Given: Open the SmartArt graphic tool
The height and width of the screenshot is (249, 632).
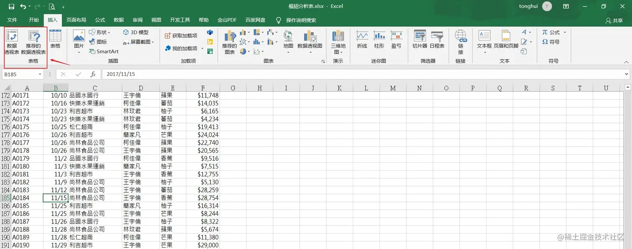Looking at the screenshot, I should (x=104, y=52).
